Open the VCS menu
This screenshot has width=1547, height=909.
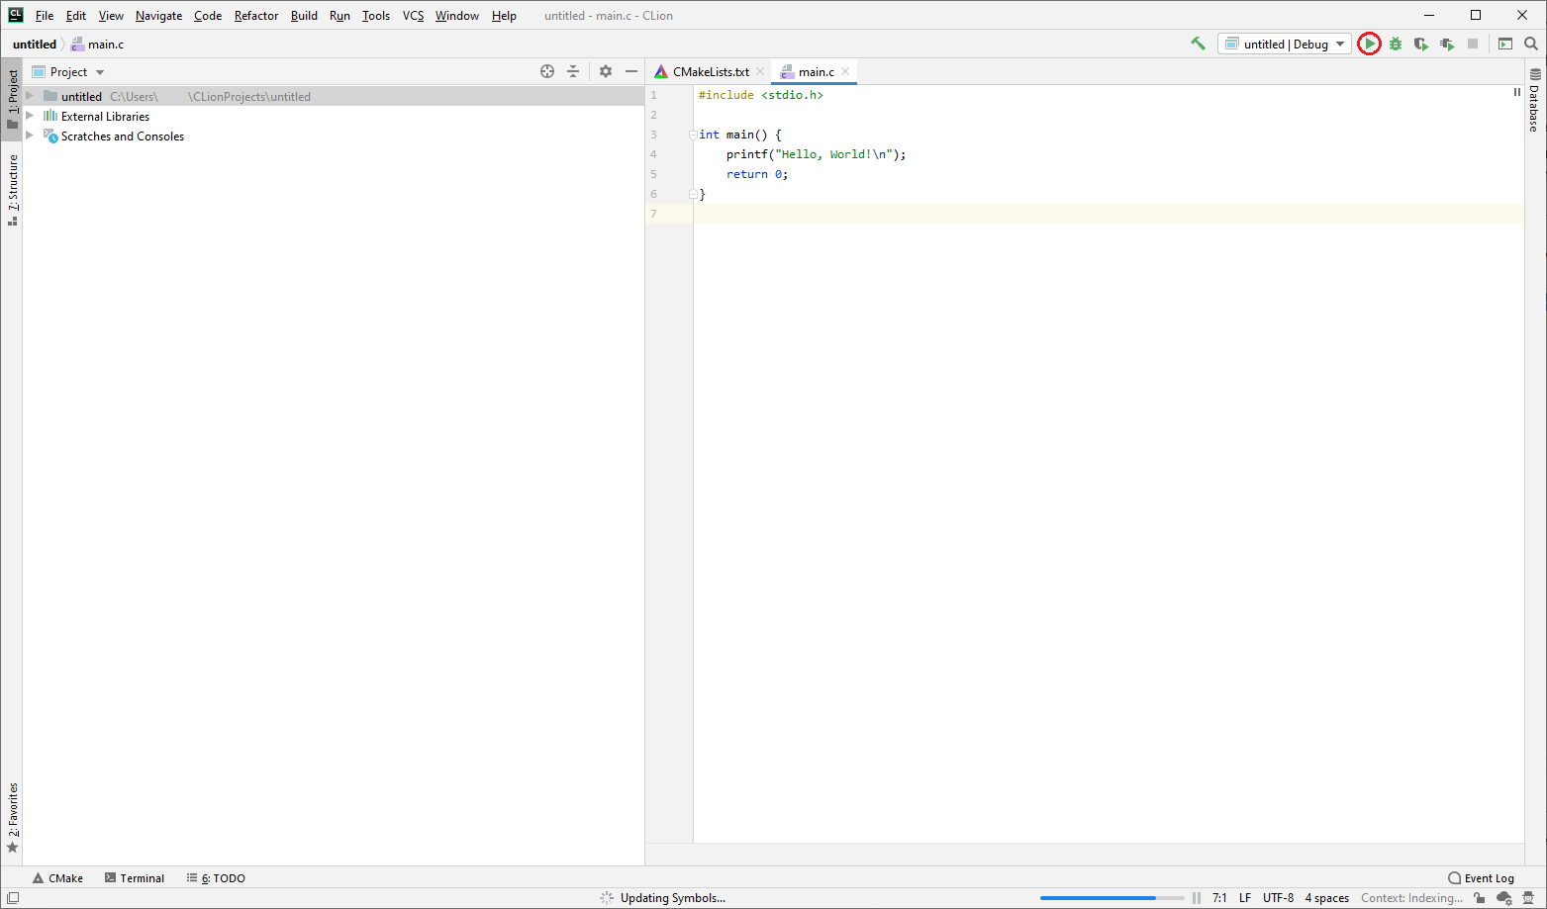413,16
